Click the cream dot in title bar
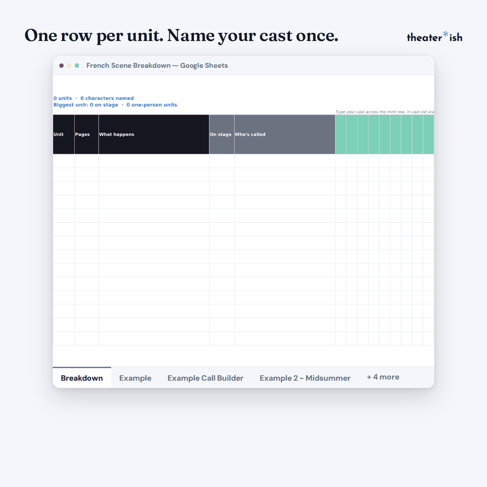The image size is (487, 487). pos(69,65)
